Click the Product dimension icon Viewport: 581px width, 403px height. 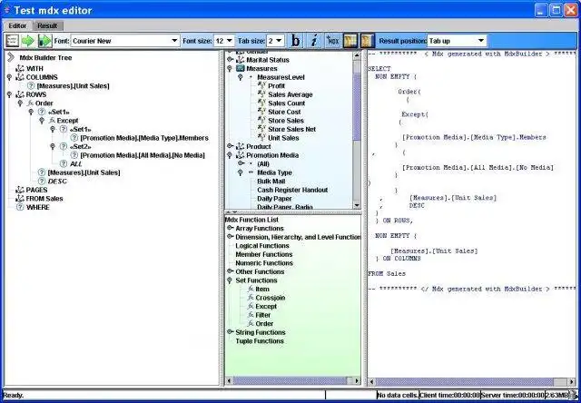coord(240,147)
